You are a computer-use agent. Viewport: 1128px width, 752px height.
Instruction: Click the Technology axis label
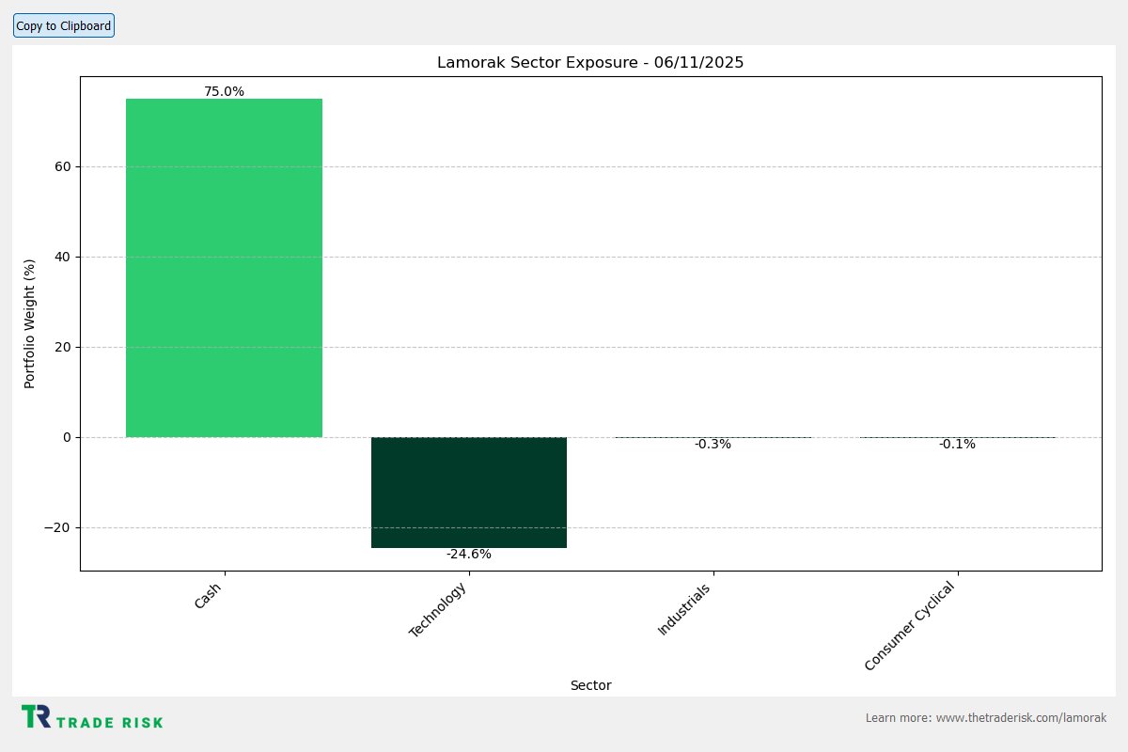tap(437, 610)
